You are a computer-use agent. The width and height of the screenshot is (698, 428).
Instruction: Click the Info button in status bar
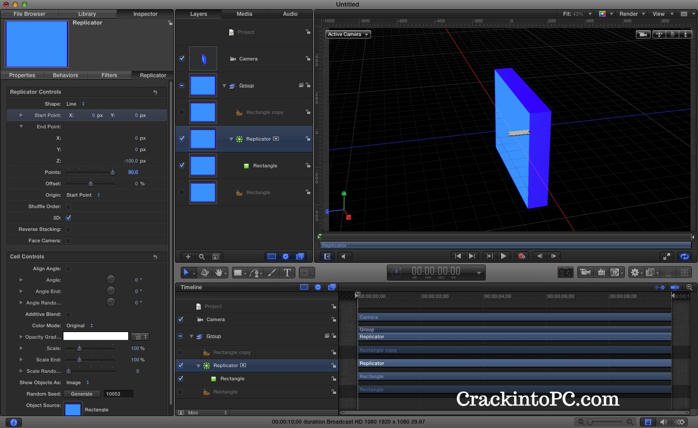pyautogui.click(x=14, y=422)
